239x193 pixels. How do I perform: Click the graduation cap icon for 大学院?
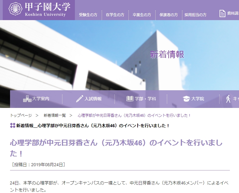tap(186, 99)
